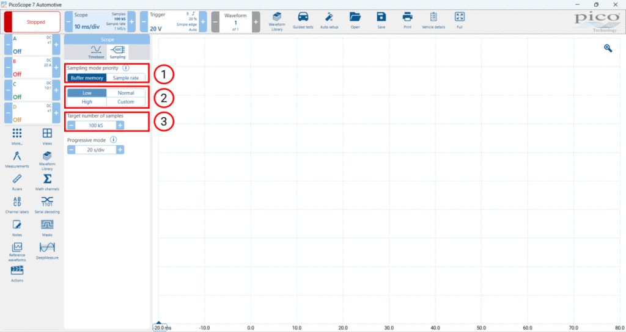
Task: Click the zoom magnifier in graph
Action: 608,48
